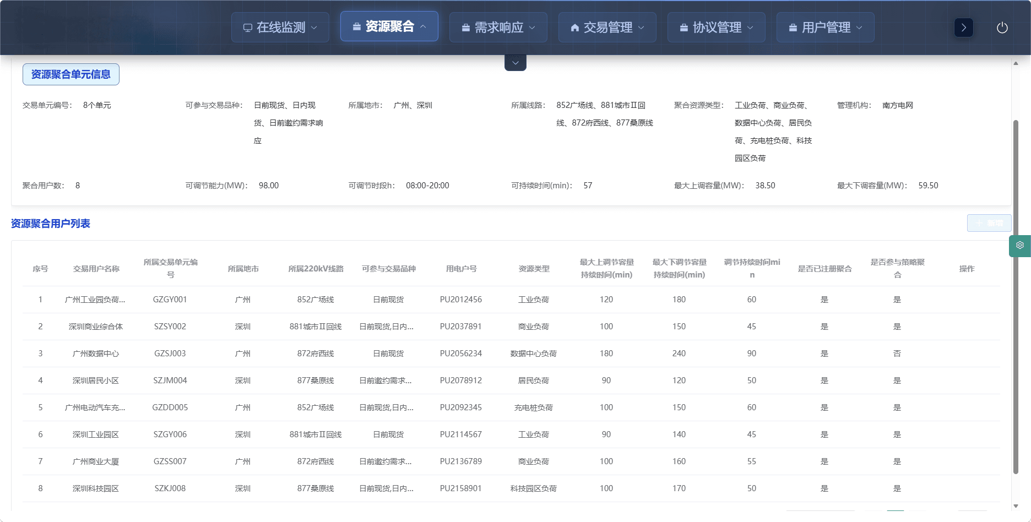Click the briefcase icon beside 协议管理
Screen dimensions: 1031x522
pyautogui.click(x=683, y=28)
